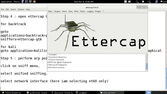Click '16074 mac vendor fingerprint' log line
Screen dimensions: 167x94
59,62
